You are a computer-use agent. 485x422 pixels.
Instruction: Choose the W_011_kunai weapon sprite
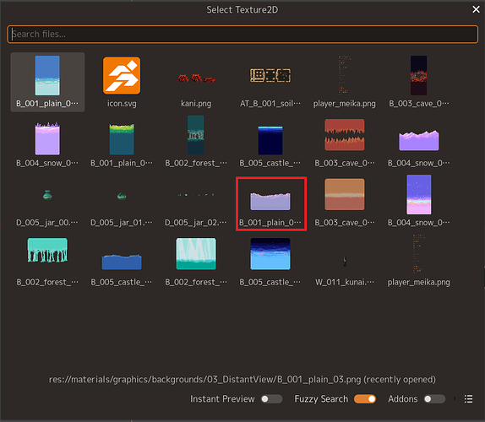(x=345, y=261)
